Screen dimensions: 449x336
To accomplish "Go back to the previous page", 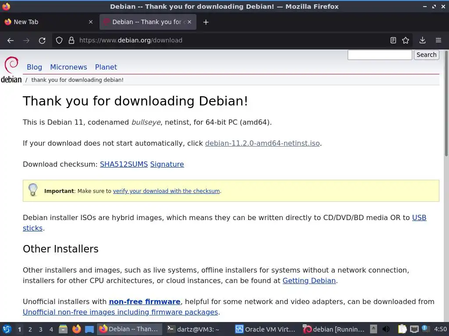I will pos(11,41).
